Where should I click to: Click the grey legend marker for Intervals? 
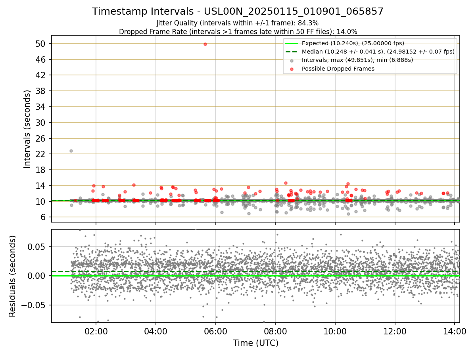[292, 60]
